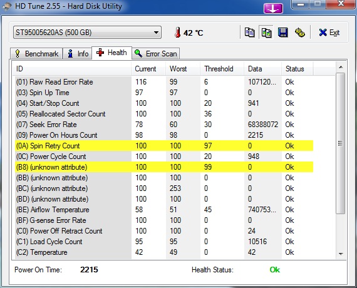Image resolution: width=357 pixels, height=288 pixels.
Task: Select the Airflow Temperature row
Action: [164, 210]
